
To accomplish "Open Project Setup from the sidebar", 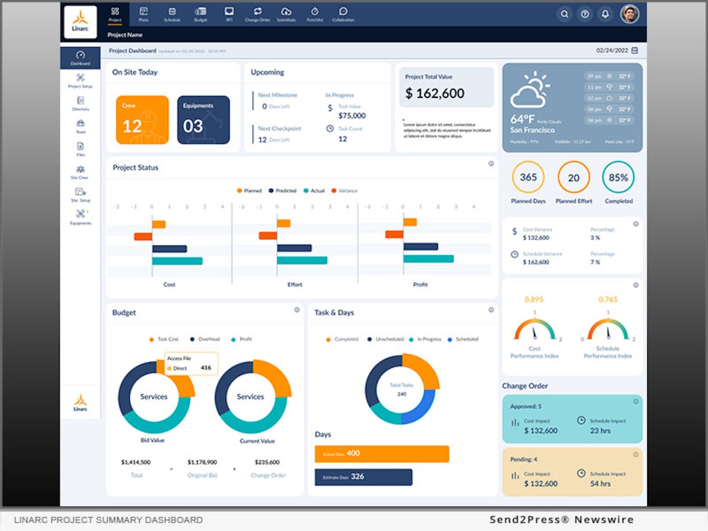I will point(81,80).
